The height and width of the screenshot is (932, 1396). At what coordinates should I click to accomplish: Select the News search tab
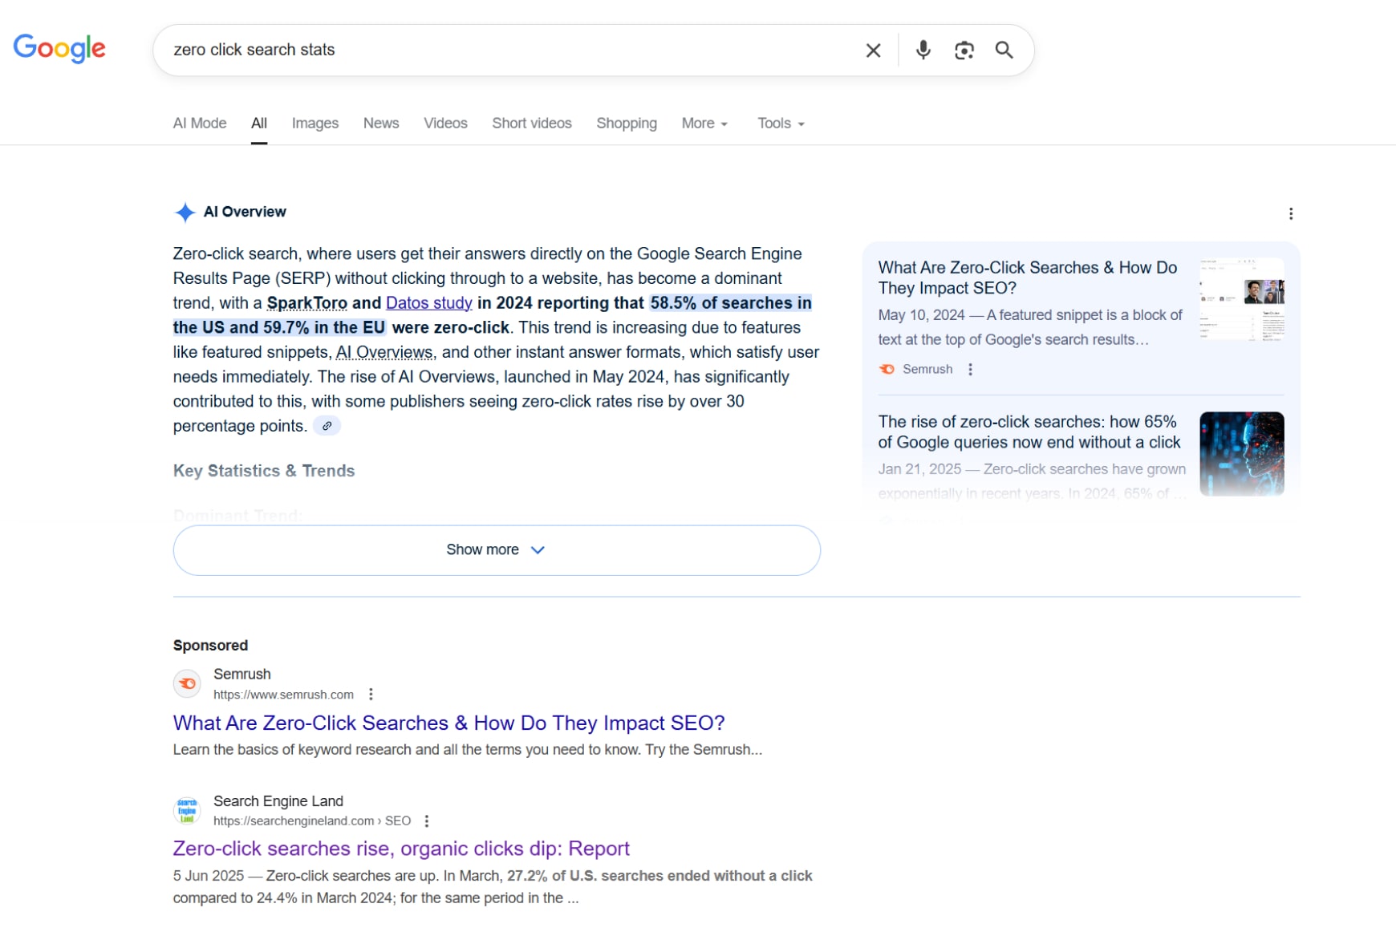380,123
